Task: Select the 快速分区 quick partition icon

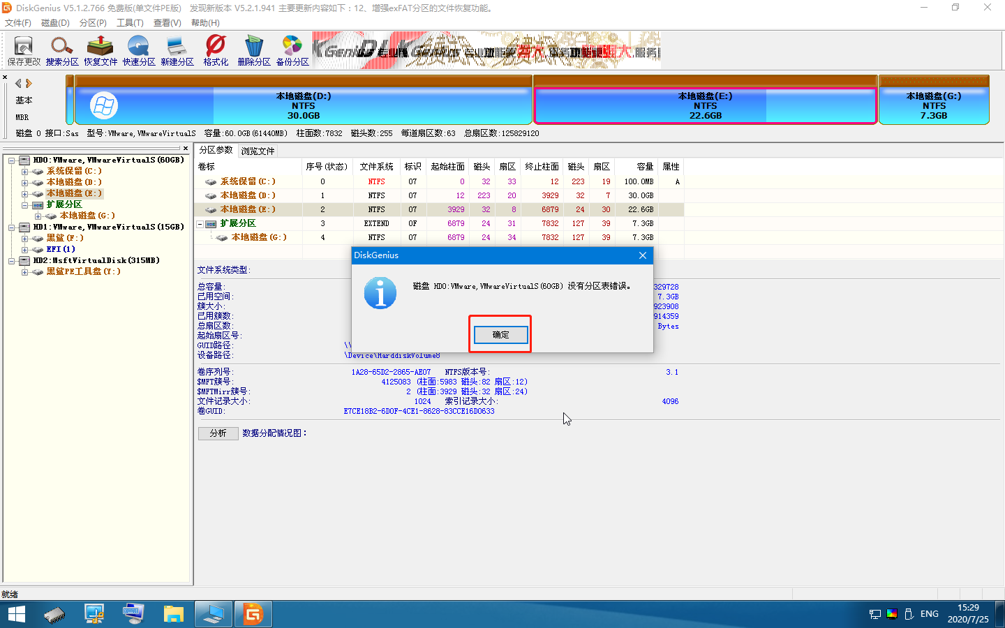Action: click(x=139, y=50)
